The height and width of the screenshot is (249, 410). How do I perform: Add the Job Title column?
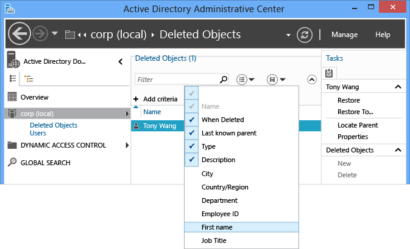click(x=242, y=240)
